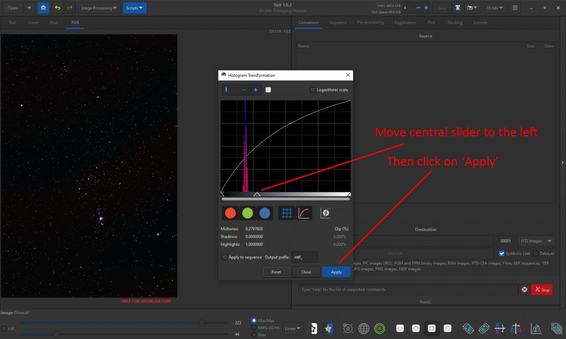The height and width of the screenshot is (339, 566).
Task: Click the red Stop button
Action: (542, 290)
